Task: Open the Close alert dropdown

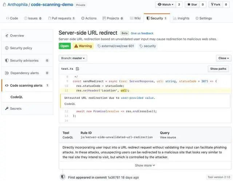Action: (x=223, y=58)
